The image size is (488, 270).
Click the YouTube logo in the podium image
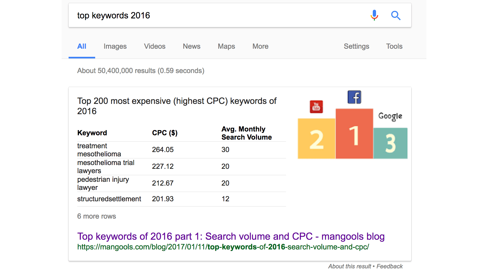tap(316, 107)
